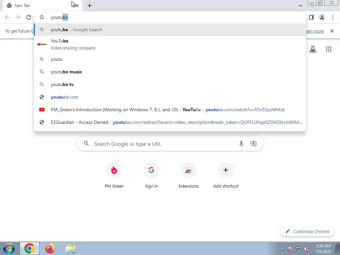Go back using the back arrow
The height and width of the screenshot is (255, 340).
[x=7, y=17]
